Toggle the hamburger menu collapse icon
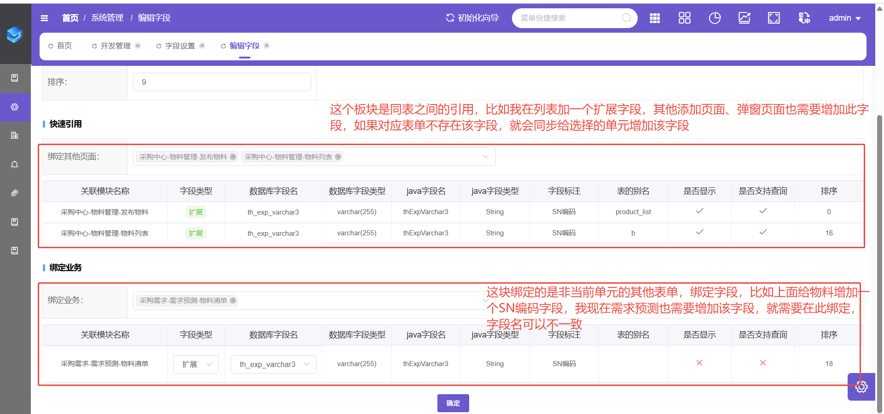The image size is (884, 414). coord(44,18)
